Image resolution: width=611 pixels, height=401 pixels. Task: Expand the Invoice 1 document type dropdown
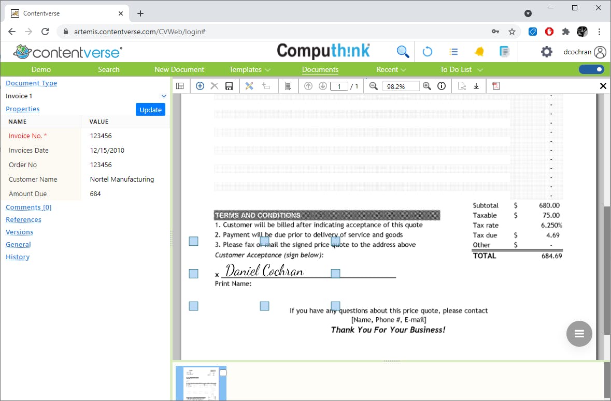click(x=164, y=96)
